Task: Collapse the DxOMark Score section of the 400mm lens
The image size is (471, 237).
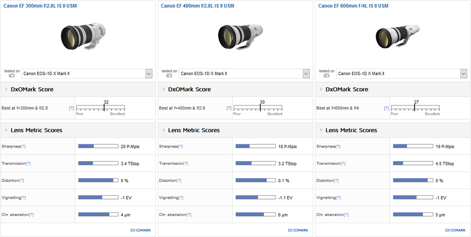Action: point(164,90)
